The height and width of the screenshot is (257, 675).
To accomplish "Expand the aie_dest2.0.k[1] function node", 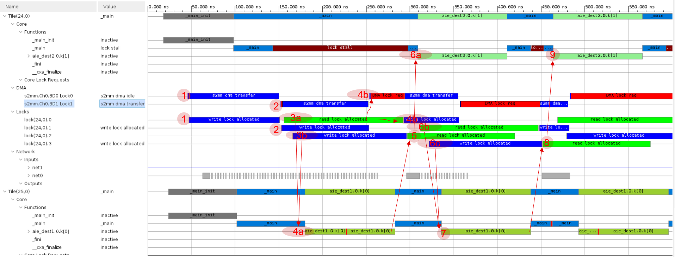I will pos(29,56).
